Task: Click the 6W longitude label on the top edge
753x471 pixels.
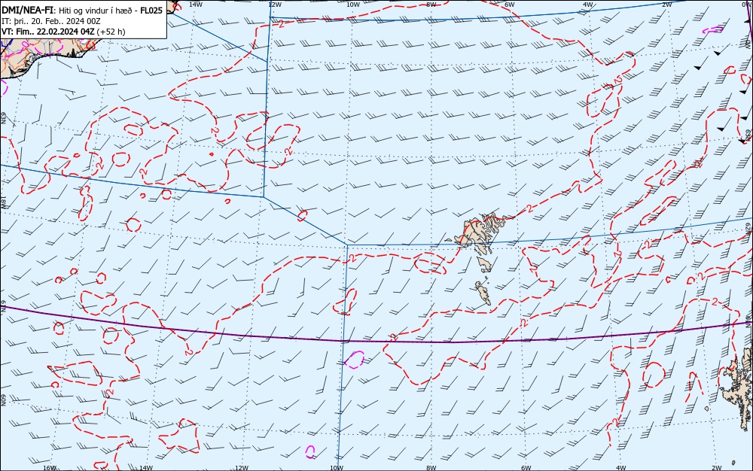Action: pyautogui.click(x=510, y=4)
